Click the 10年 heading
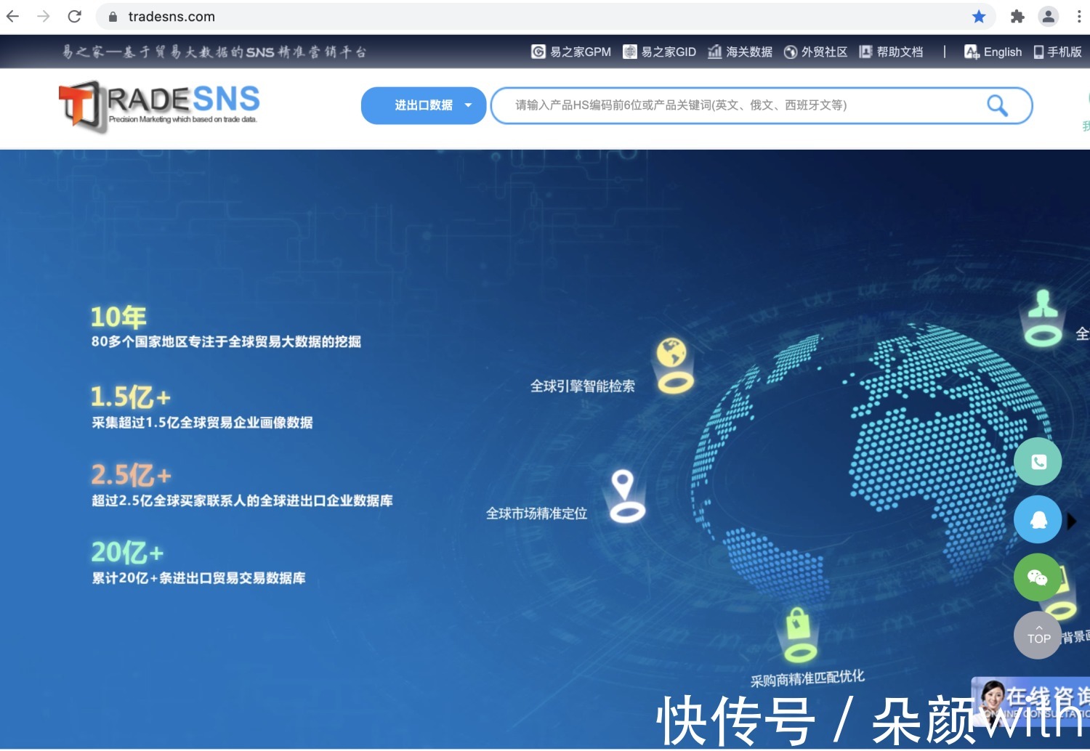The width and height of the screenshot is (1090, 751). (x=118, y=317)
